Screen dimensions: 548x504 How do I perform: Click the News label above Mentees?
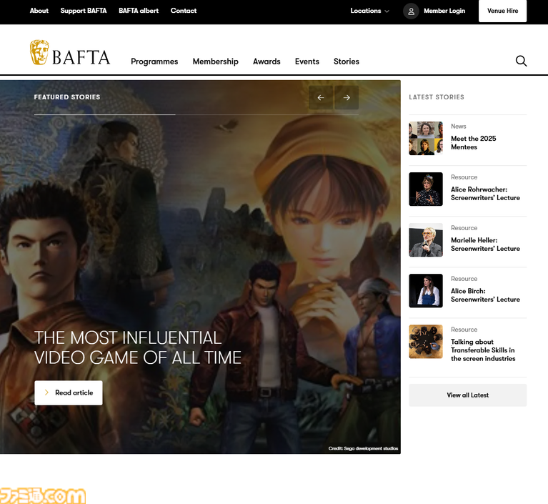tap(458, 127)
